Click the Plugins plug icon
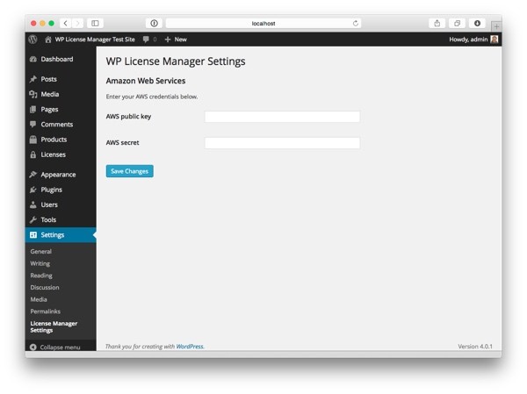The image size is (527, 394). (33, 190)
